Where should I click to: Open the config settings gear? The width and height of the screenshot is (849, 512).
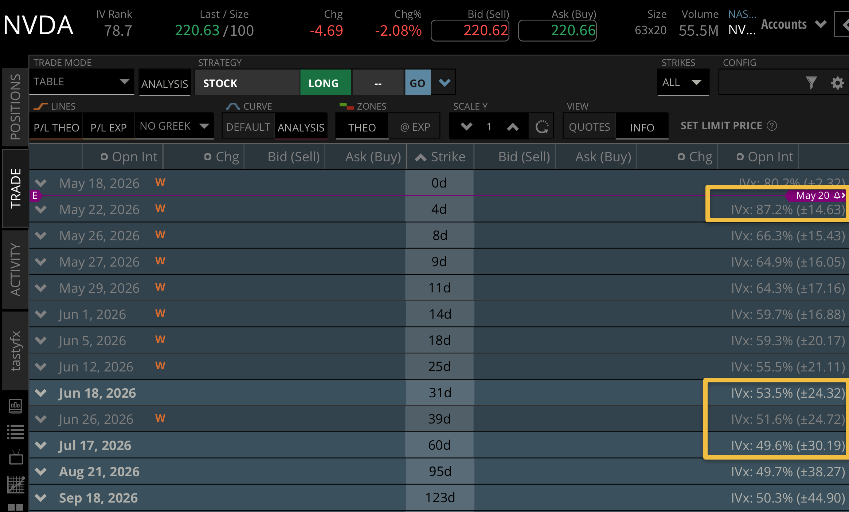coord(837,83)
